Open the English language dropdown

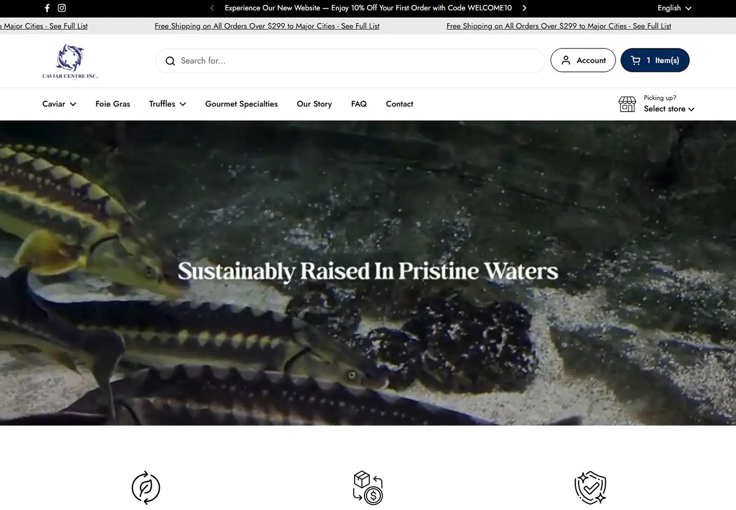674,8
